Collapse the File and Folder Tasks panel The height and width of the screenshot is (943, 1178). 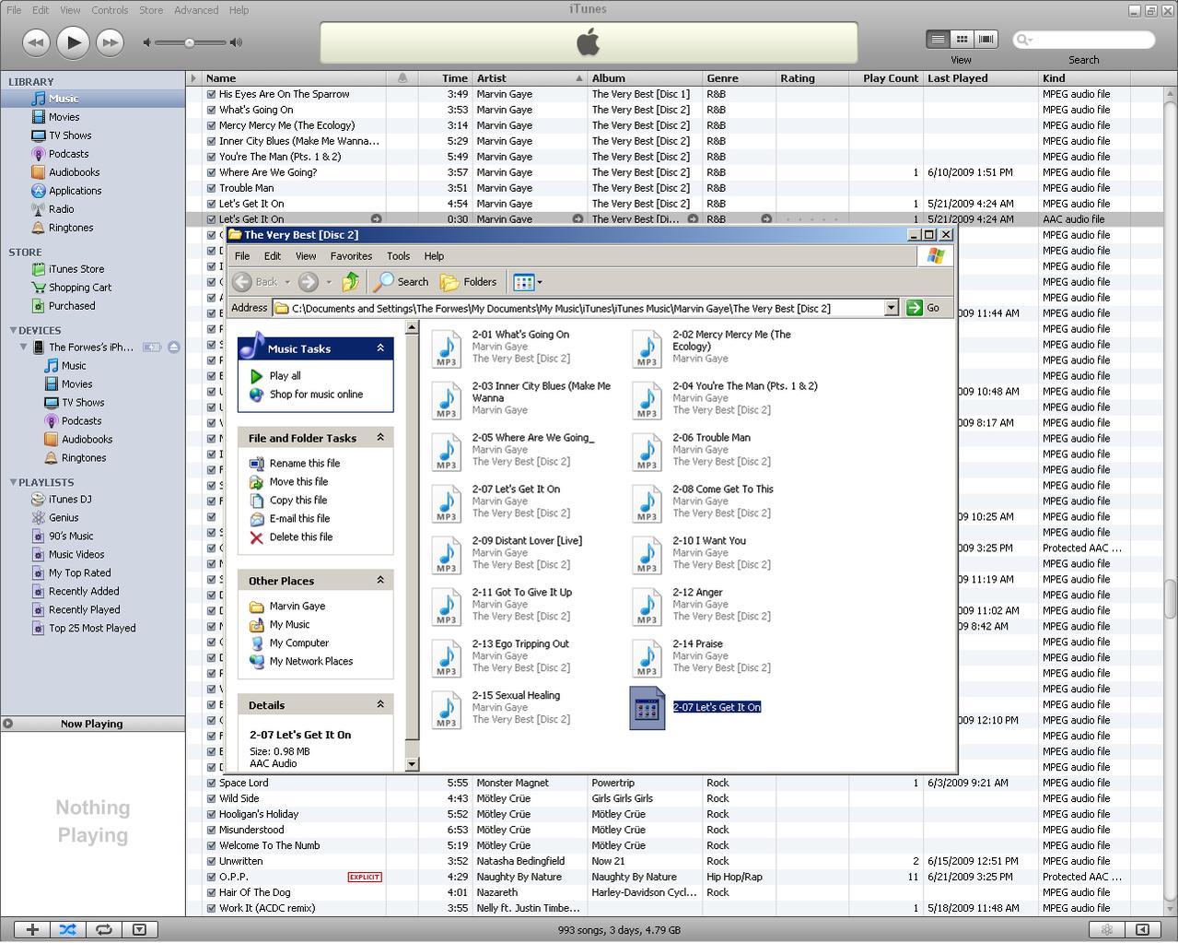pos(380,438)
